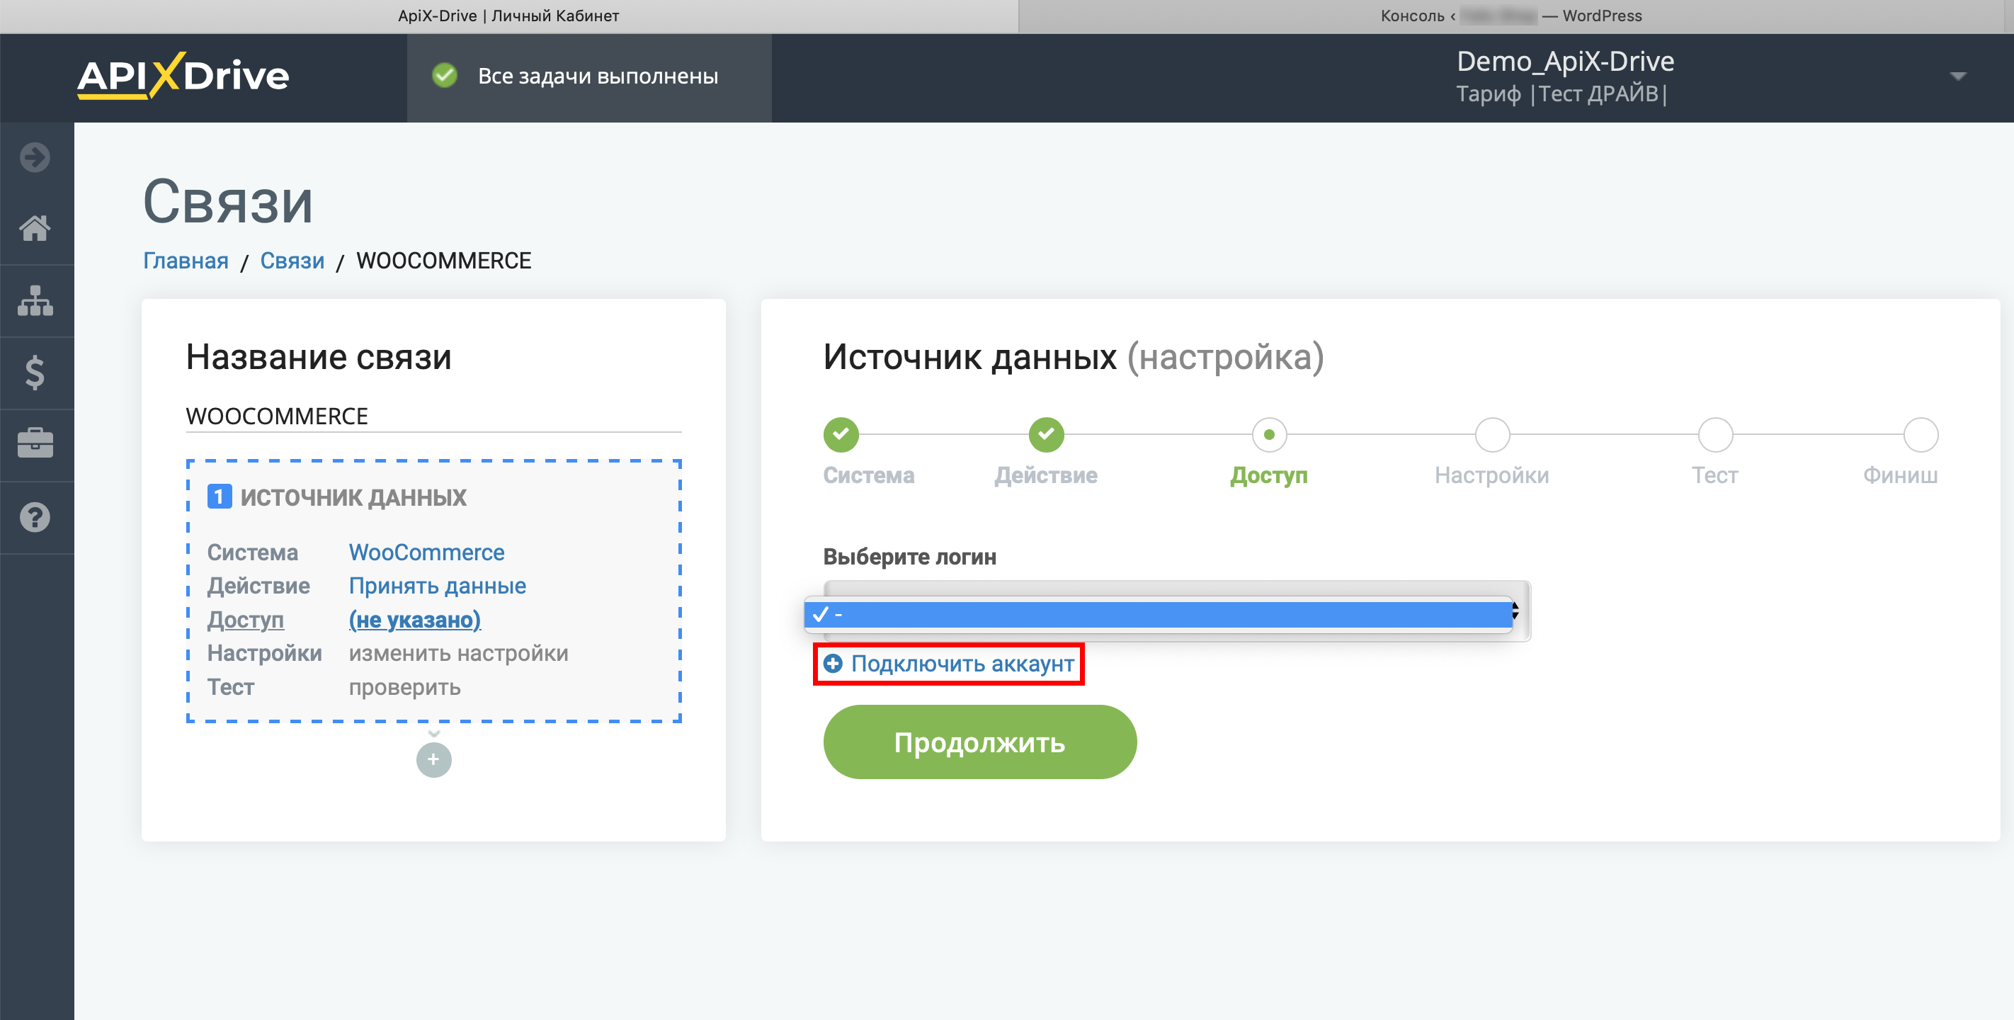Click the Тест step label
2014x1020 pixels.
(1715, 475)
